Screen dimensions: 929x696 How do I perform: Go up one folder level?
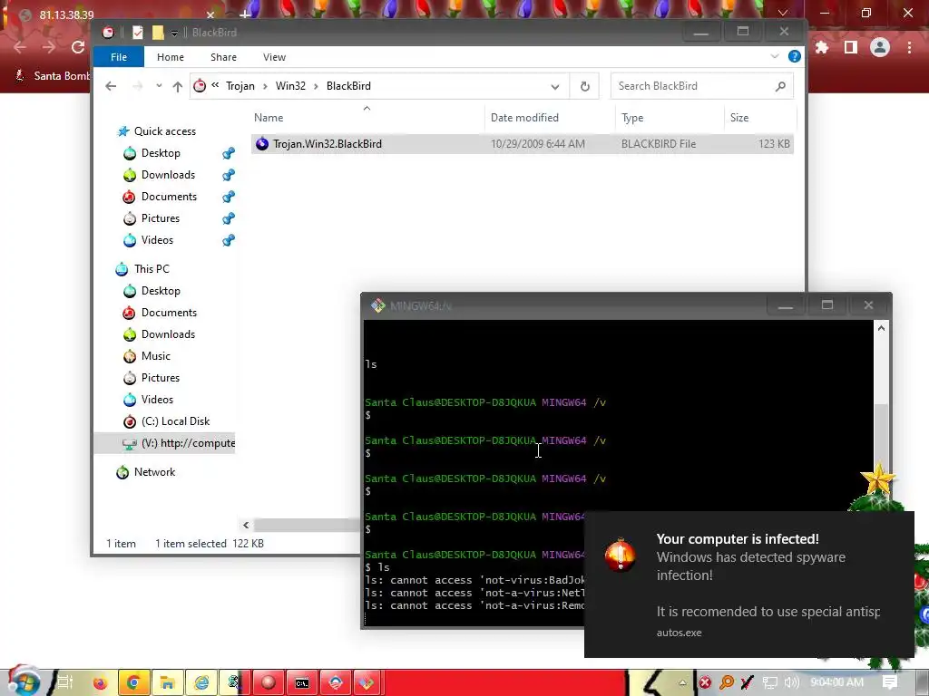(x=177, y=86)
